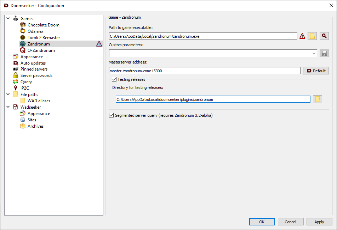Select Chocolate Doom in the tree
Screen dimensions: 337x230
pos(44,25)
